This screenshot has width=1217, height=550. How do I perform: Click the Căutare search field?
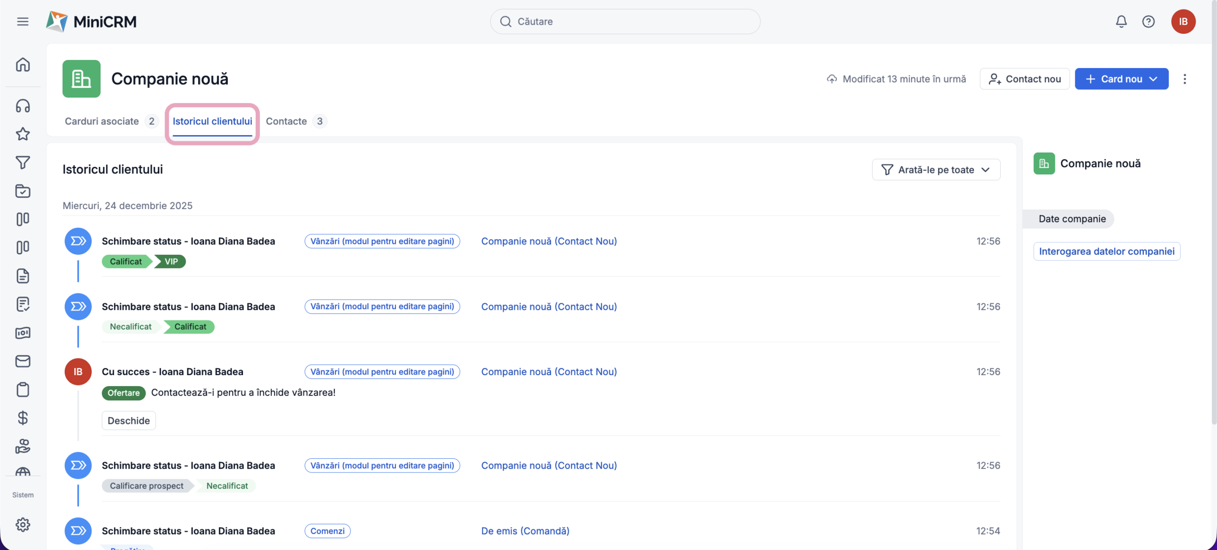click(625, 21)
